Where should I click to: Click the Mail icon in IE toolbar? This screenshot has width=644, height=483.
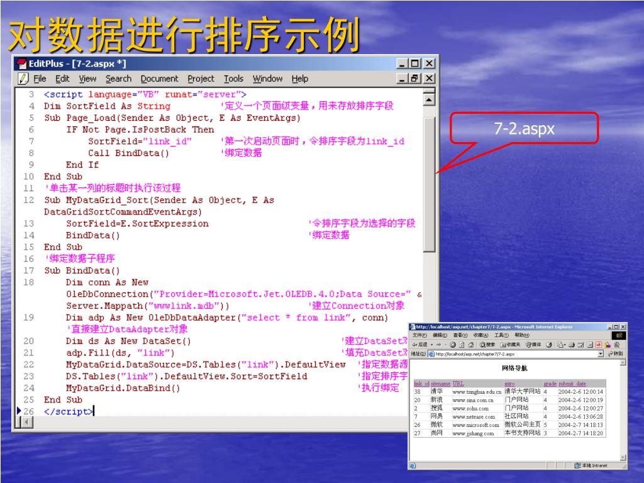click(x=559, y=345)
